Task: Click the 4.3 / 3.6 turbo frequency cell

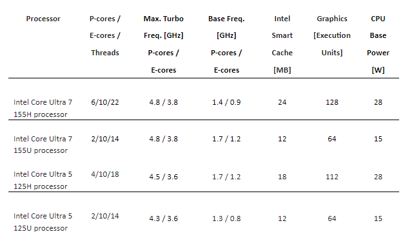Action: point(164,219)
